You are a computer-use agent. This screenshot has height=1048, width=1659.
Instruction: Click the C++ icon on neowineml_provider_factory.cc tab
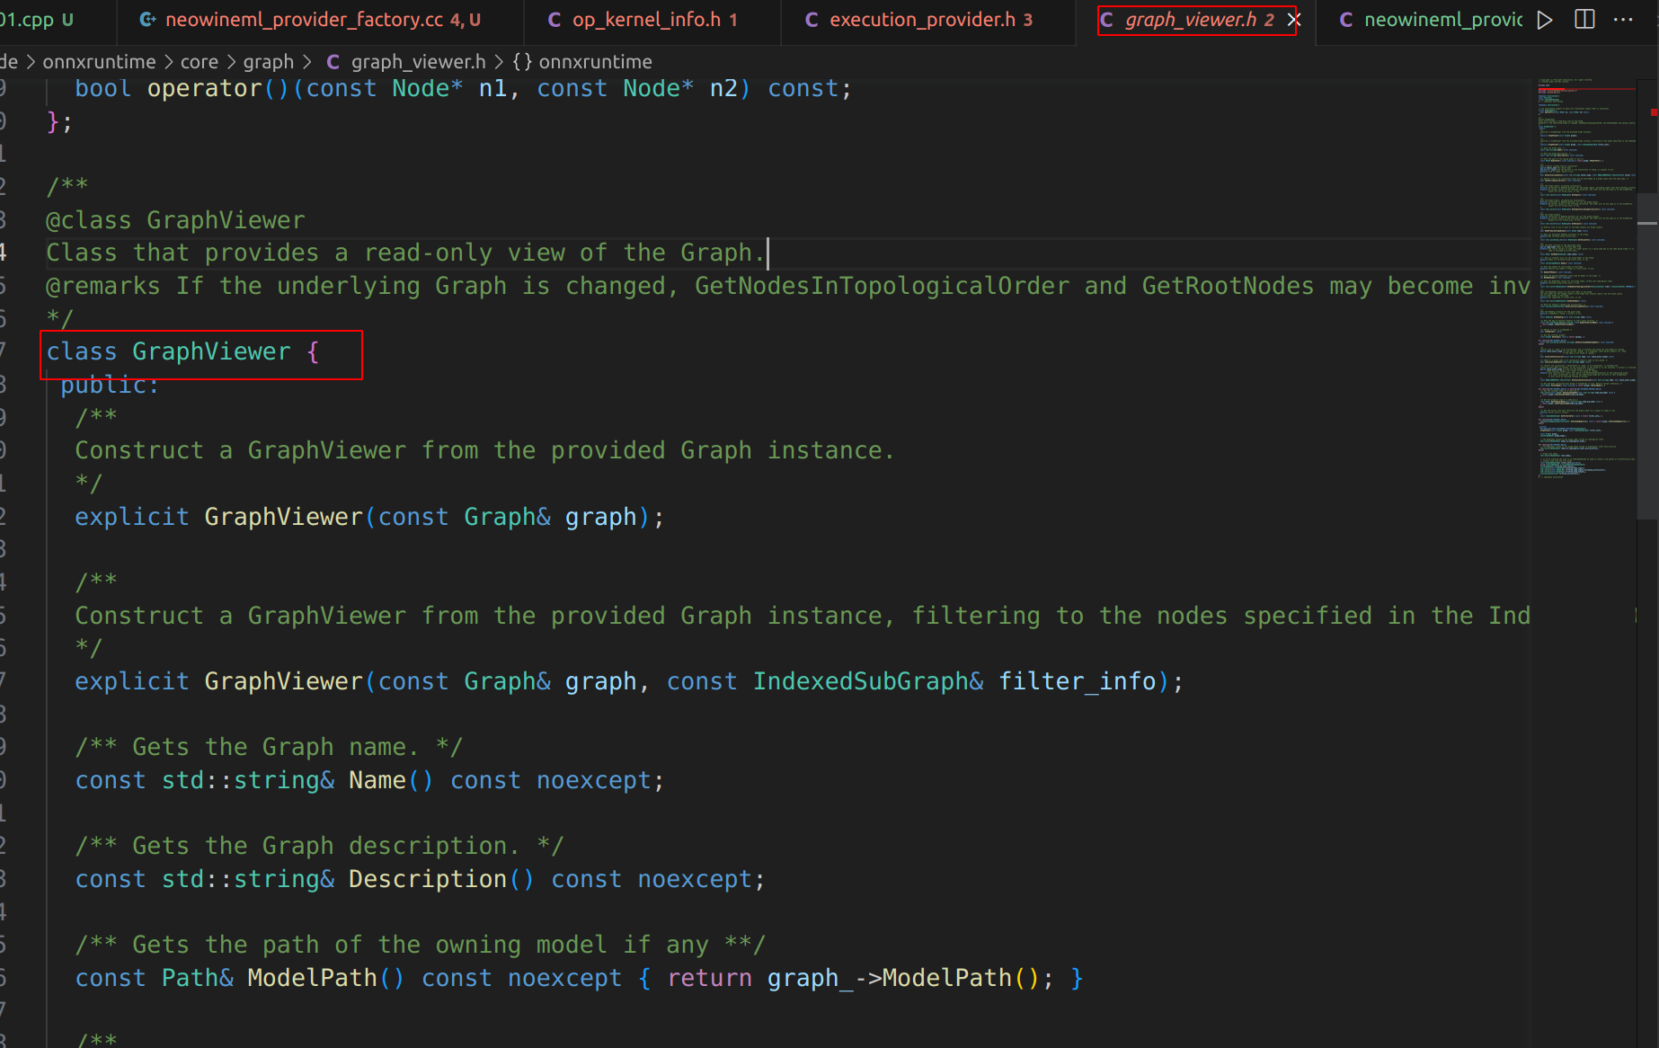tap(147, 20)
